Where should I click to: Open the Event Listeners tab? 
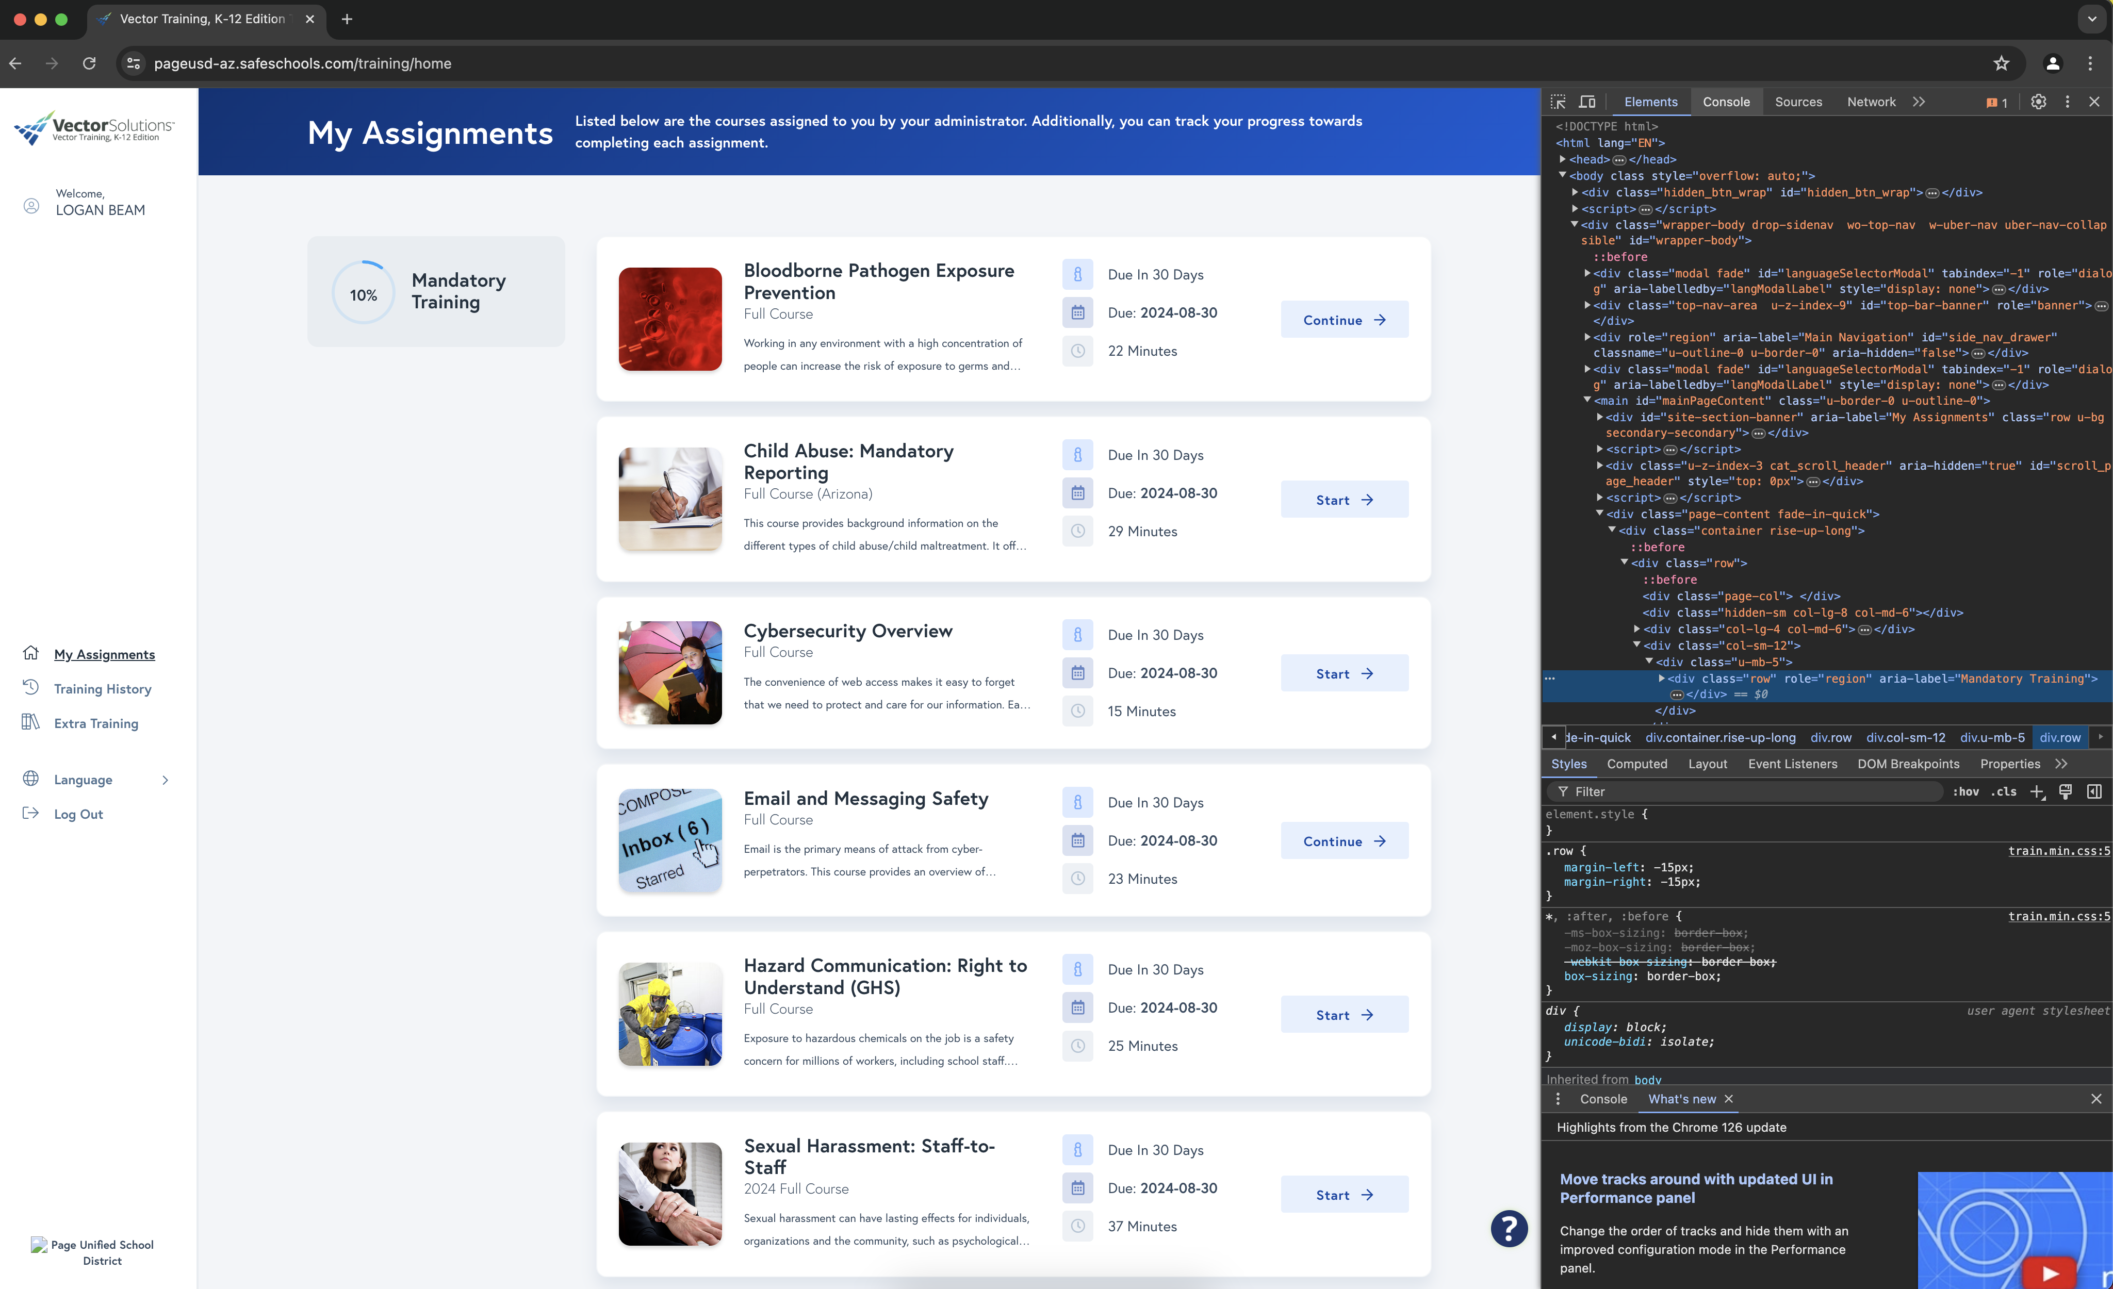click(x=1792, y=764)
